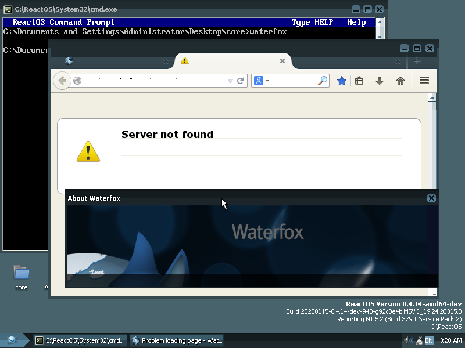
Task: Click the 3:28 AM clock
Action: click(450, 340)
